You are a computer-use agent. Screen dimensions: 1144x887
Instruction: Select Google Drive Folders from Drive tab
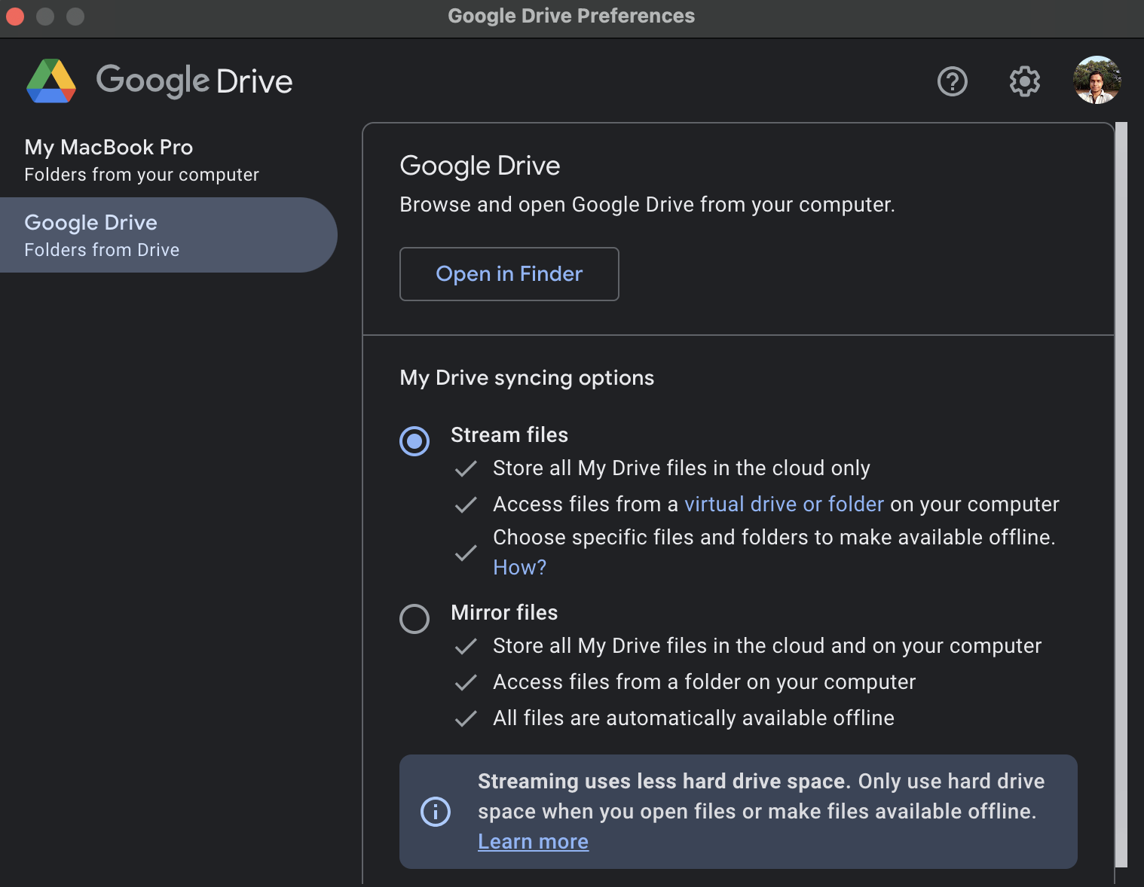point(169,235)
